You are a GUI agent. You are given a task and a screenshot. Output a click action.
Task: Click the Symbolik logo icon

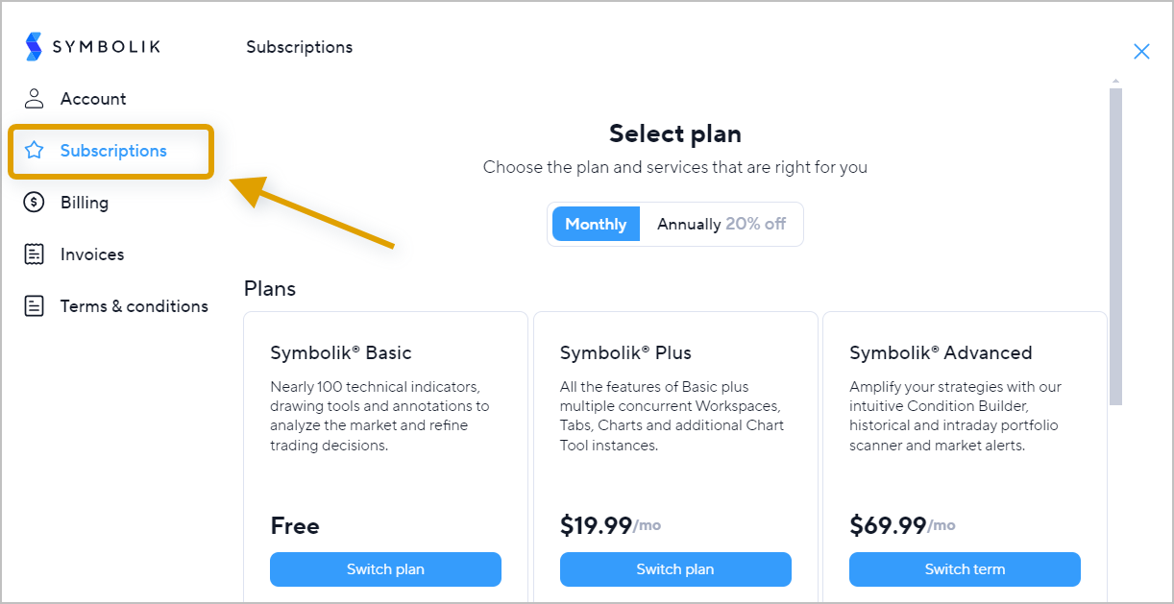click(35, 46)
